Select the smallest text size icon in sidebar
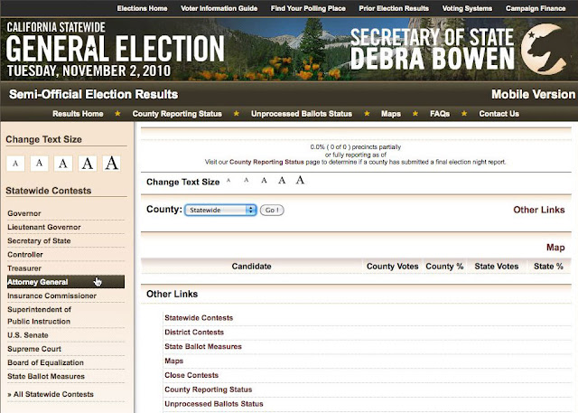The width and height of the screenshot is (578, 413). 15,164
